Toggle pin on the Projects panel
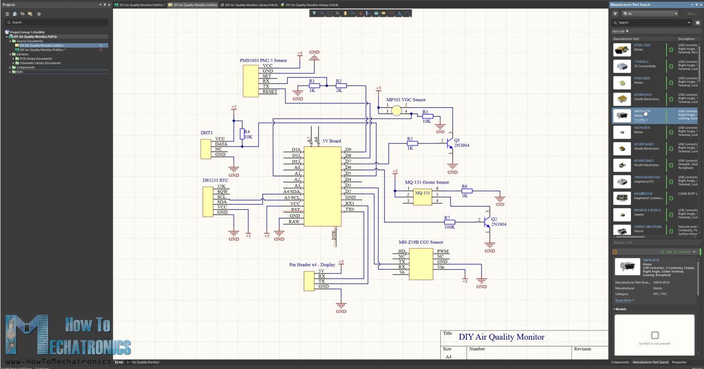 click(x=105, y=5)
